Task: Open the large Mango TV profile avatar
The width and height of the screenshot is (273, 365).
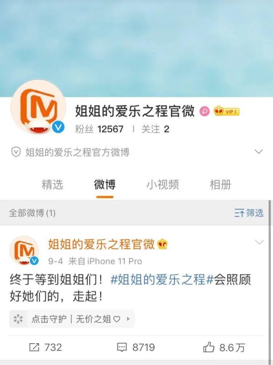Action: coord(38,107)
